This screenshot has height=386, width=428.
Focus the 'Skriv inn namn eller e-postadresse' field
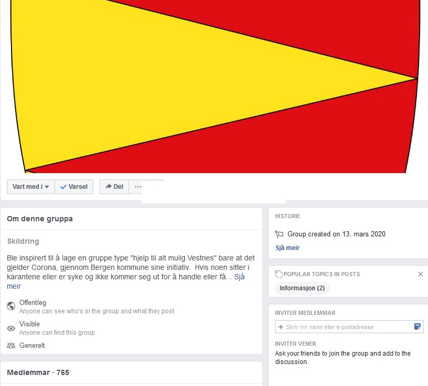[349, 327]
